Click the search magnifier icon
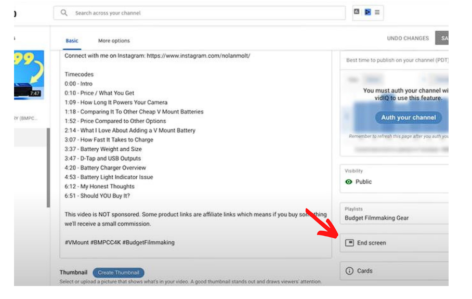The height and width of the screenshot is (299, 472). [x=64, y=13]
